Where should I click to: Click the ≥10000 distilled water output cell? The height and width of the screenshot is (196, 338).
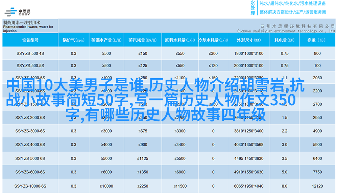(106, 186)
